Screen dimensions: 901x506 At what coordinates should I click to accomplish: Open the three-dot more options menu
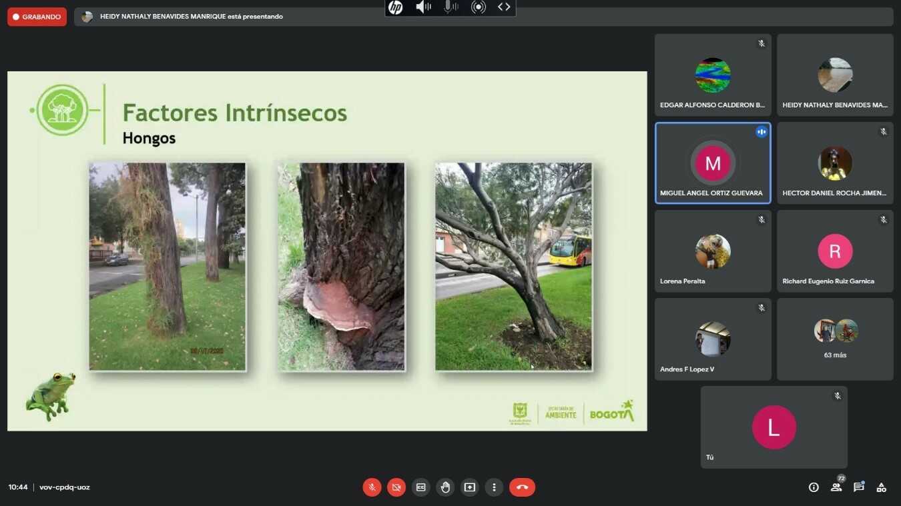point(494,487)
